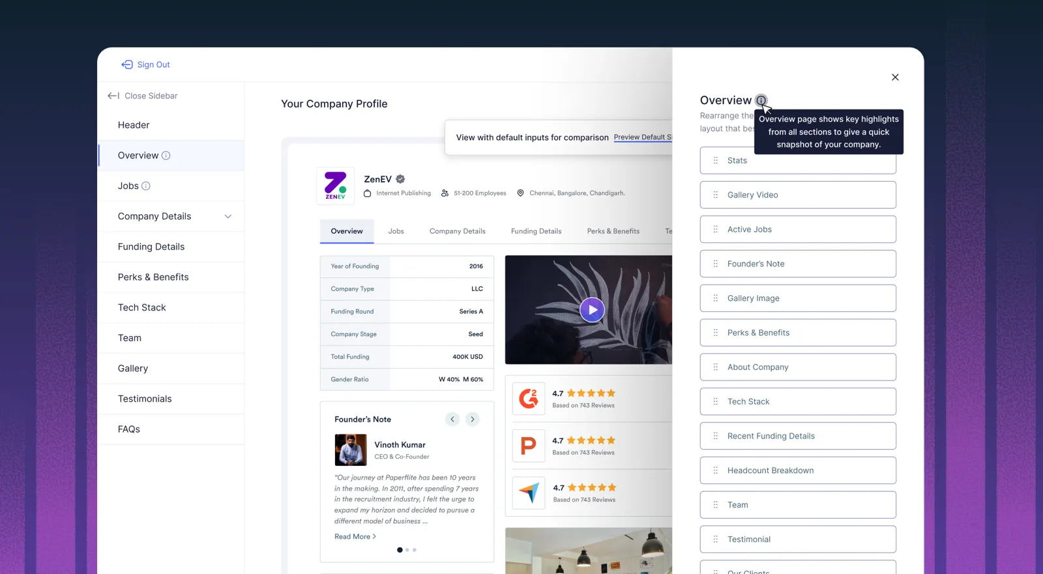Select the Testimonial layout row
This screenshot has width=1043, height=574.
click(x=798, y=539)
